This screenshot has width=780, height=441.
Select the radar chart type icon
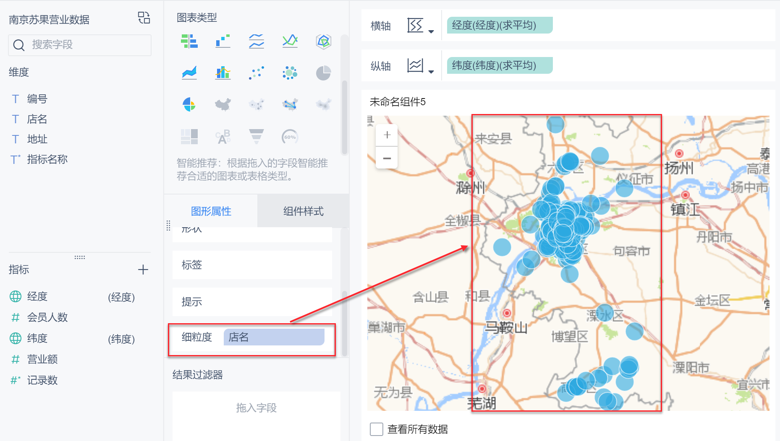323,42
